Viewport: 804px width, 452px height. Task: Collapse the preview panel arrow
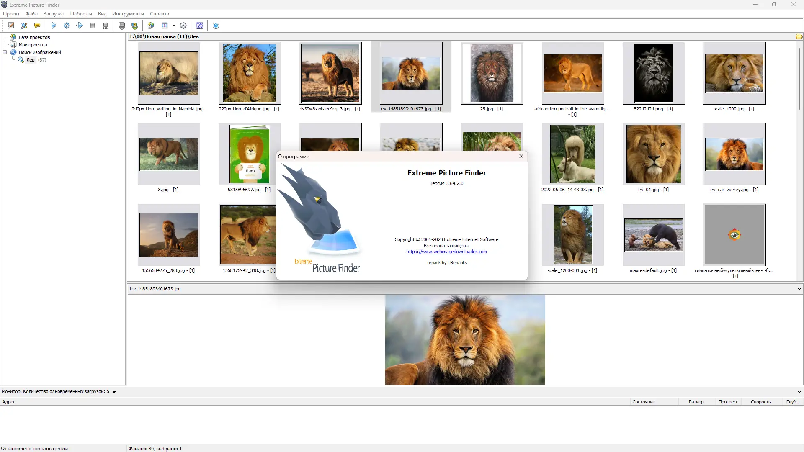click(799, 289)
